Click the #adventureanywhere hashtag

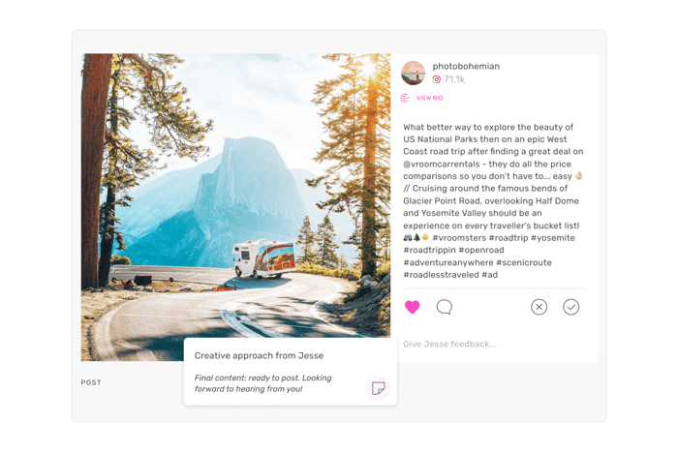tap(447, 262)
